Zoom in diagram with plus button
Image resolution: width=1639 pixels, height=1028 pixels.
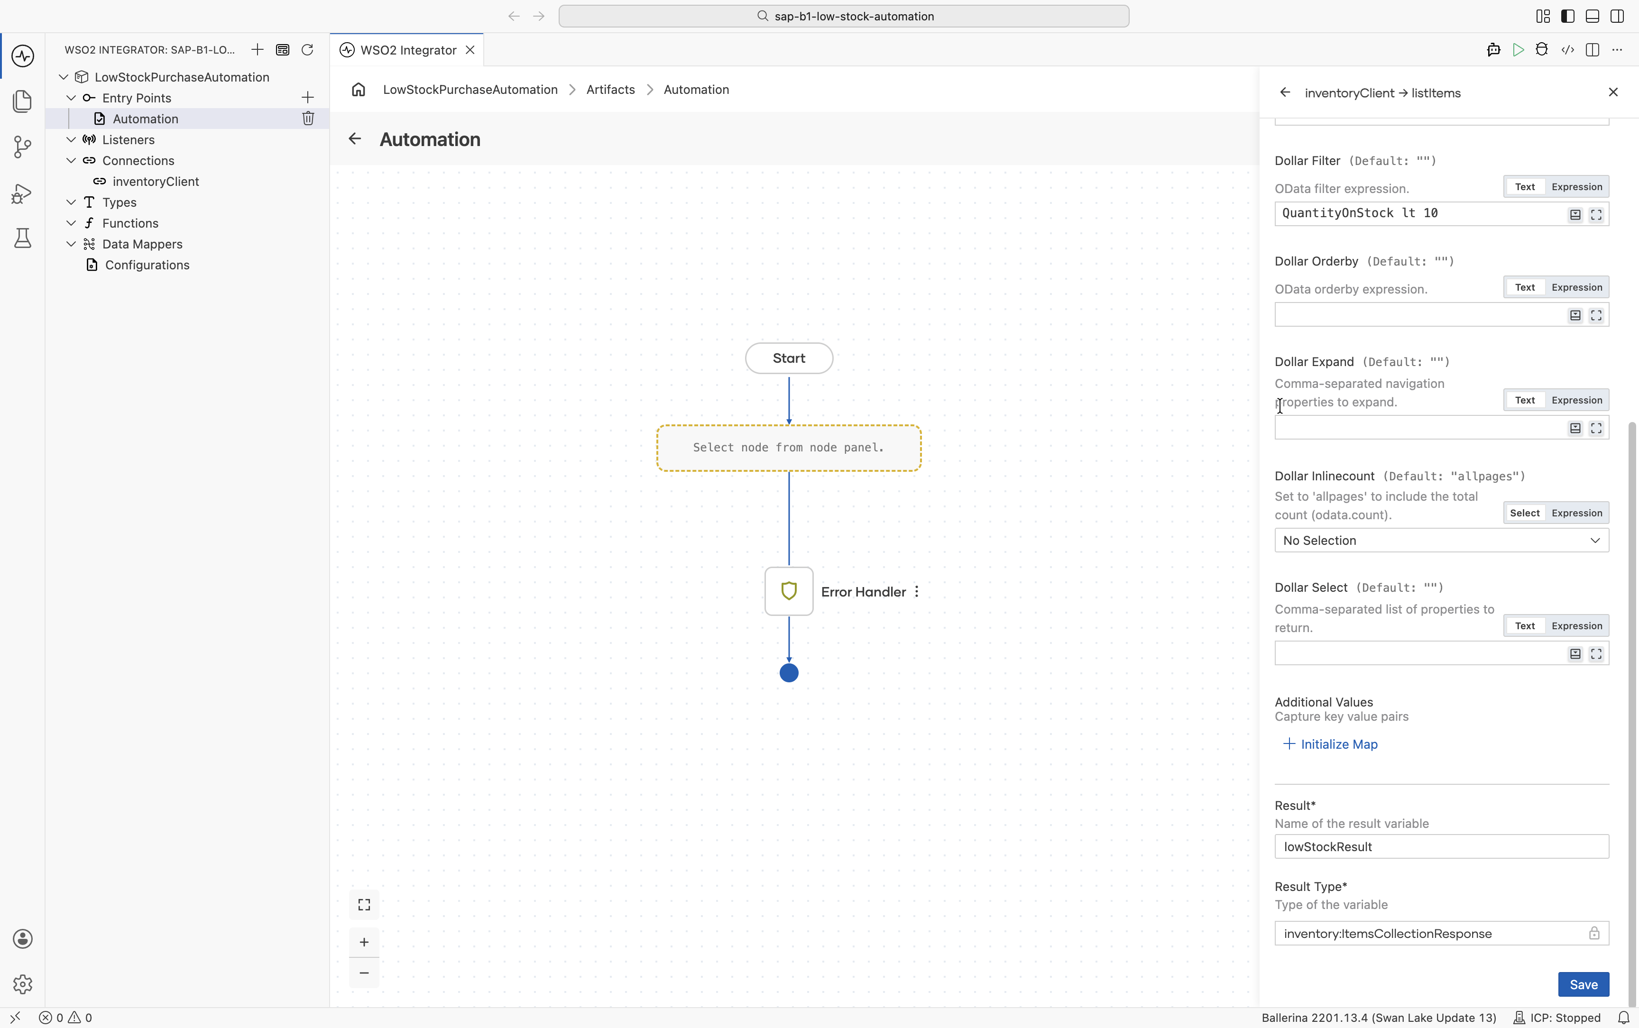coord(364,942)
